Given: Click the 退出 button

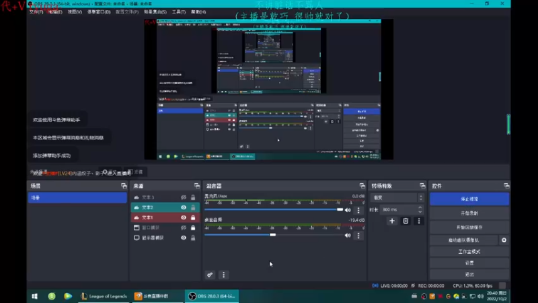Looking at the screenshot, I should coord(469,274).
